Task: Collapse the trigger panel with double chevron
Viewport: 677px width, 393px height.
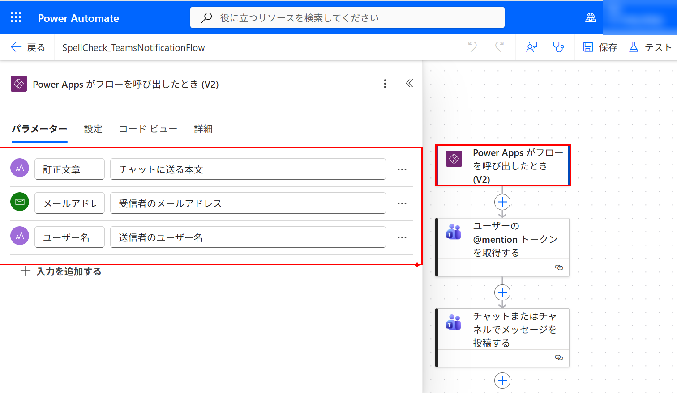Action: point(409,84)
